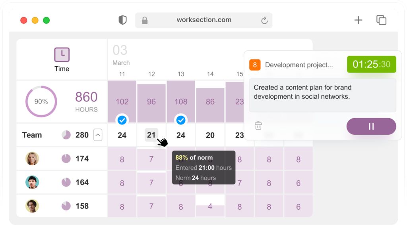Click the privacy shield icon
The width and height of the screenshot is (407, 237).
122,20
